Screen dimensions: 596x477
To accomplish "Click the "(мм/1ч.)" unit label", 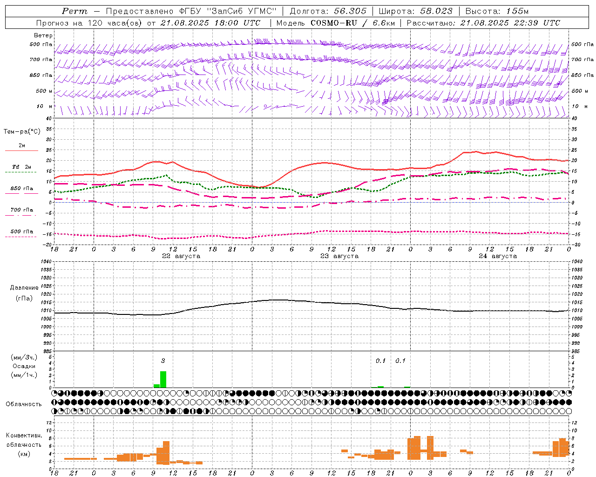I will 23,375.
